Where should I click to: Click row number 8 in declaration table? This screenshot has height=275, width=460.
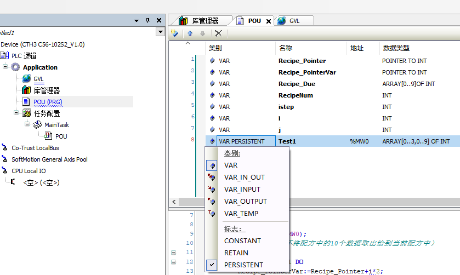[192, 139]
